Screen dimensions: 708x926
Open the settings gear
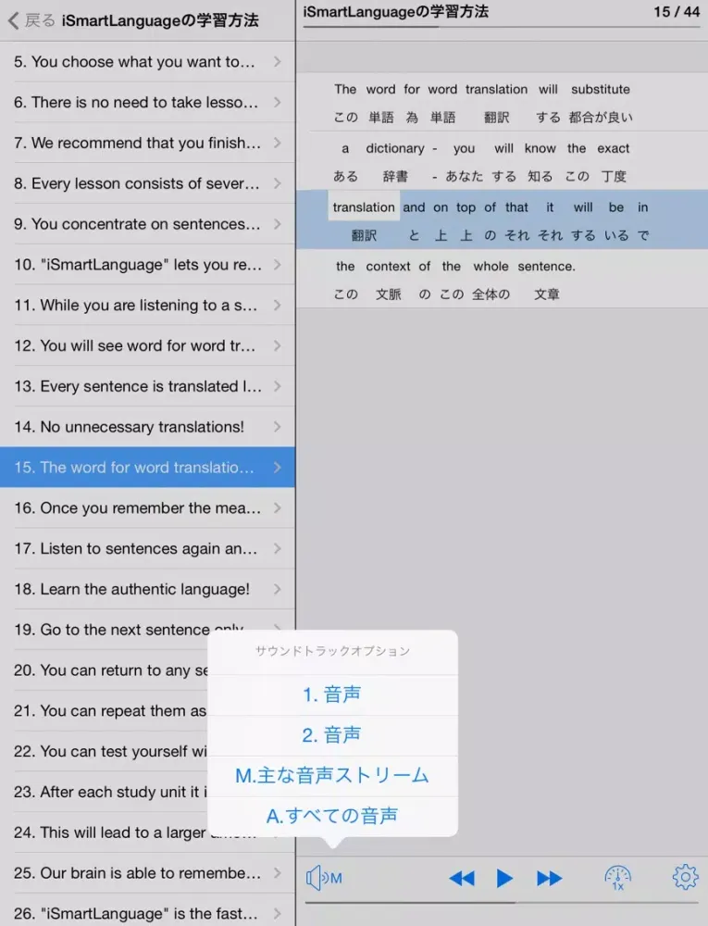pyautogui.click(x=685, y=877)
